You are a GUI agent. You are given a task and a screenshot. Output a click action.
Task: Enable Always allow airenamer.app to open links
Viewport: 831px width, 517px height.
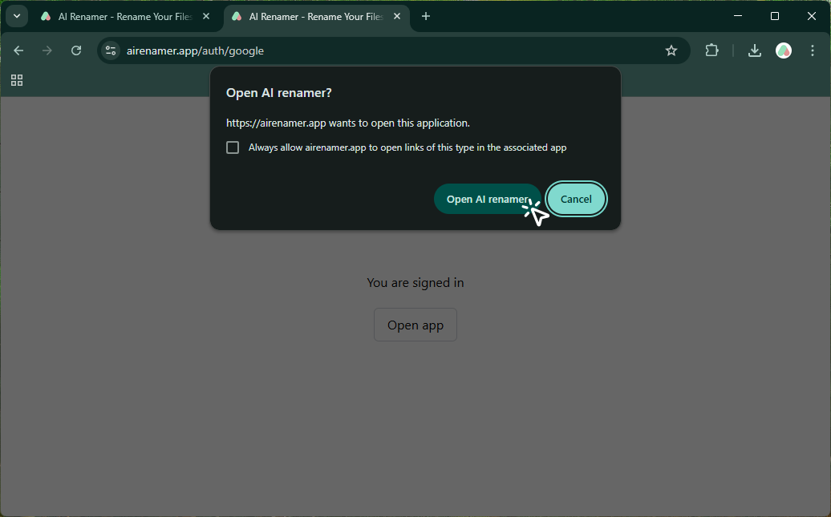[233, 147]
